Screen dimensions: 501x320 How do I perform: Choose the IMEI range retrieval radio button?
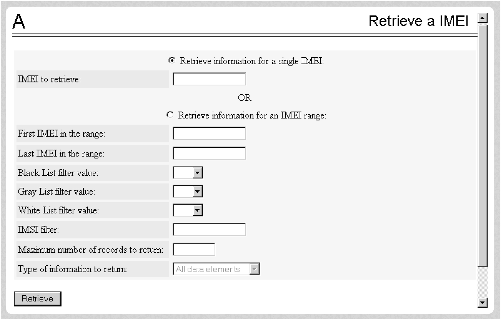[170, 115]
